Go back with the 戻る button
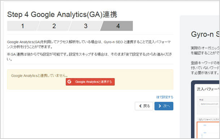This screenshot has width=220, height=139. coord(144,106)
